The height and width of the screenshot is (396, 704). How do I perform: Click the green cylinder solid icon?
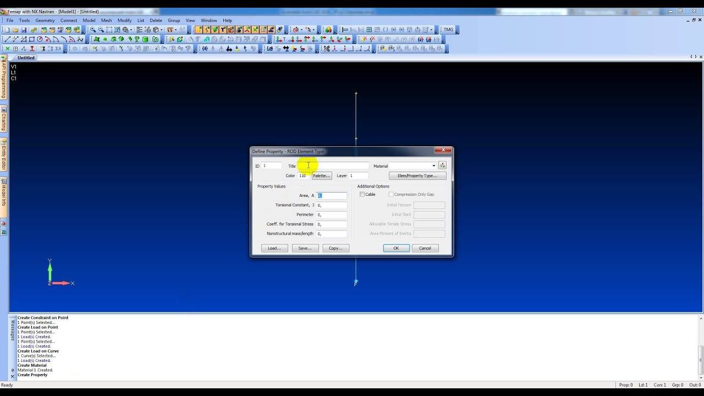[146, 39]
